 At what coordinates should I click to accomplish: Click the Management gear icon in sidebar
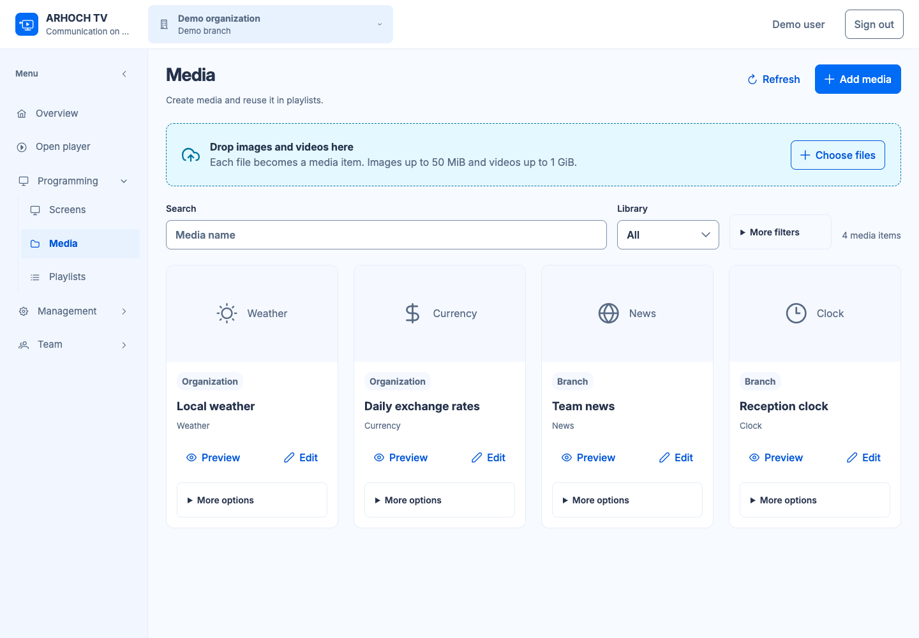pyautogui.click(x=24, y=311)
